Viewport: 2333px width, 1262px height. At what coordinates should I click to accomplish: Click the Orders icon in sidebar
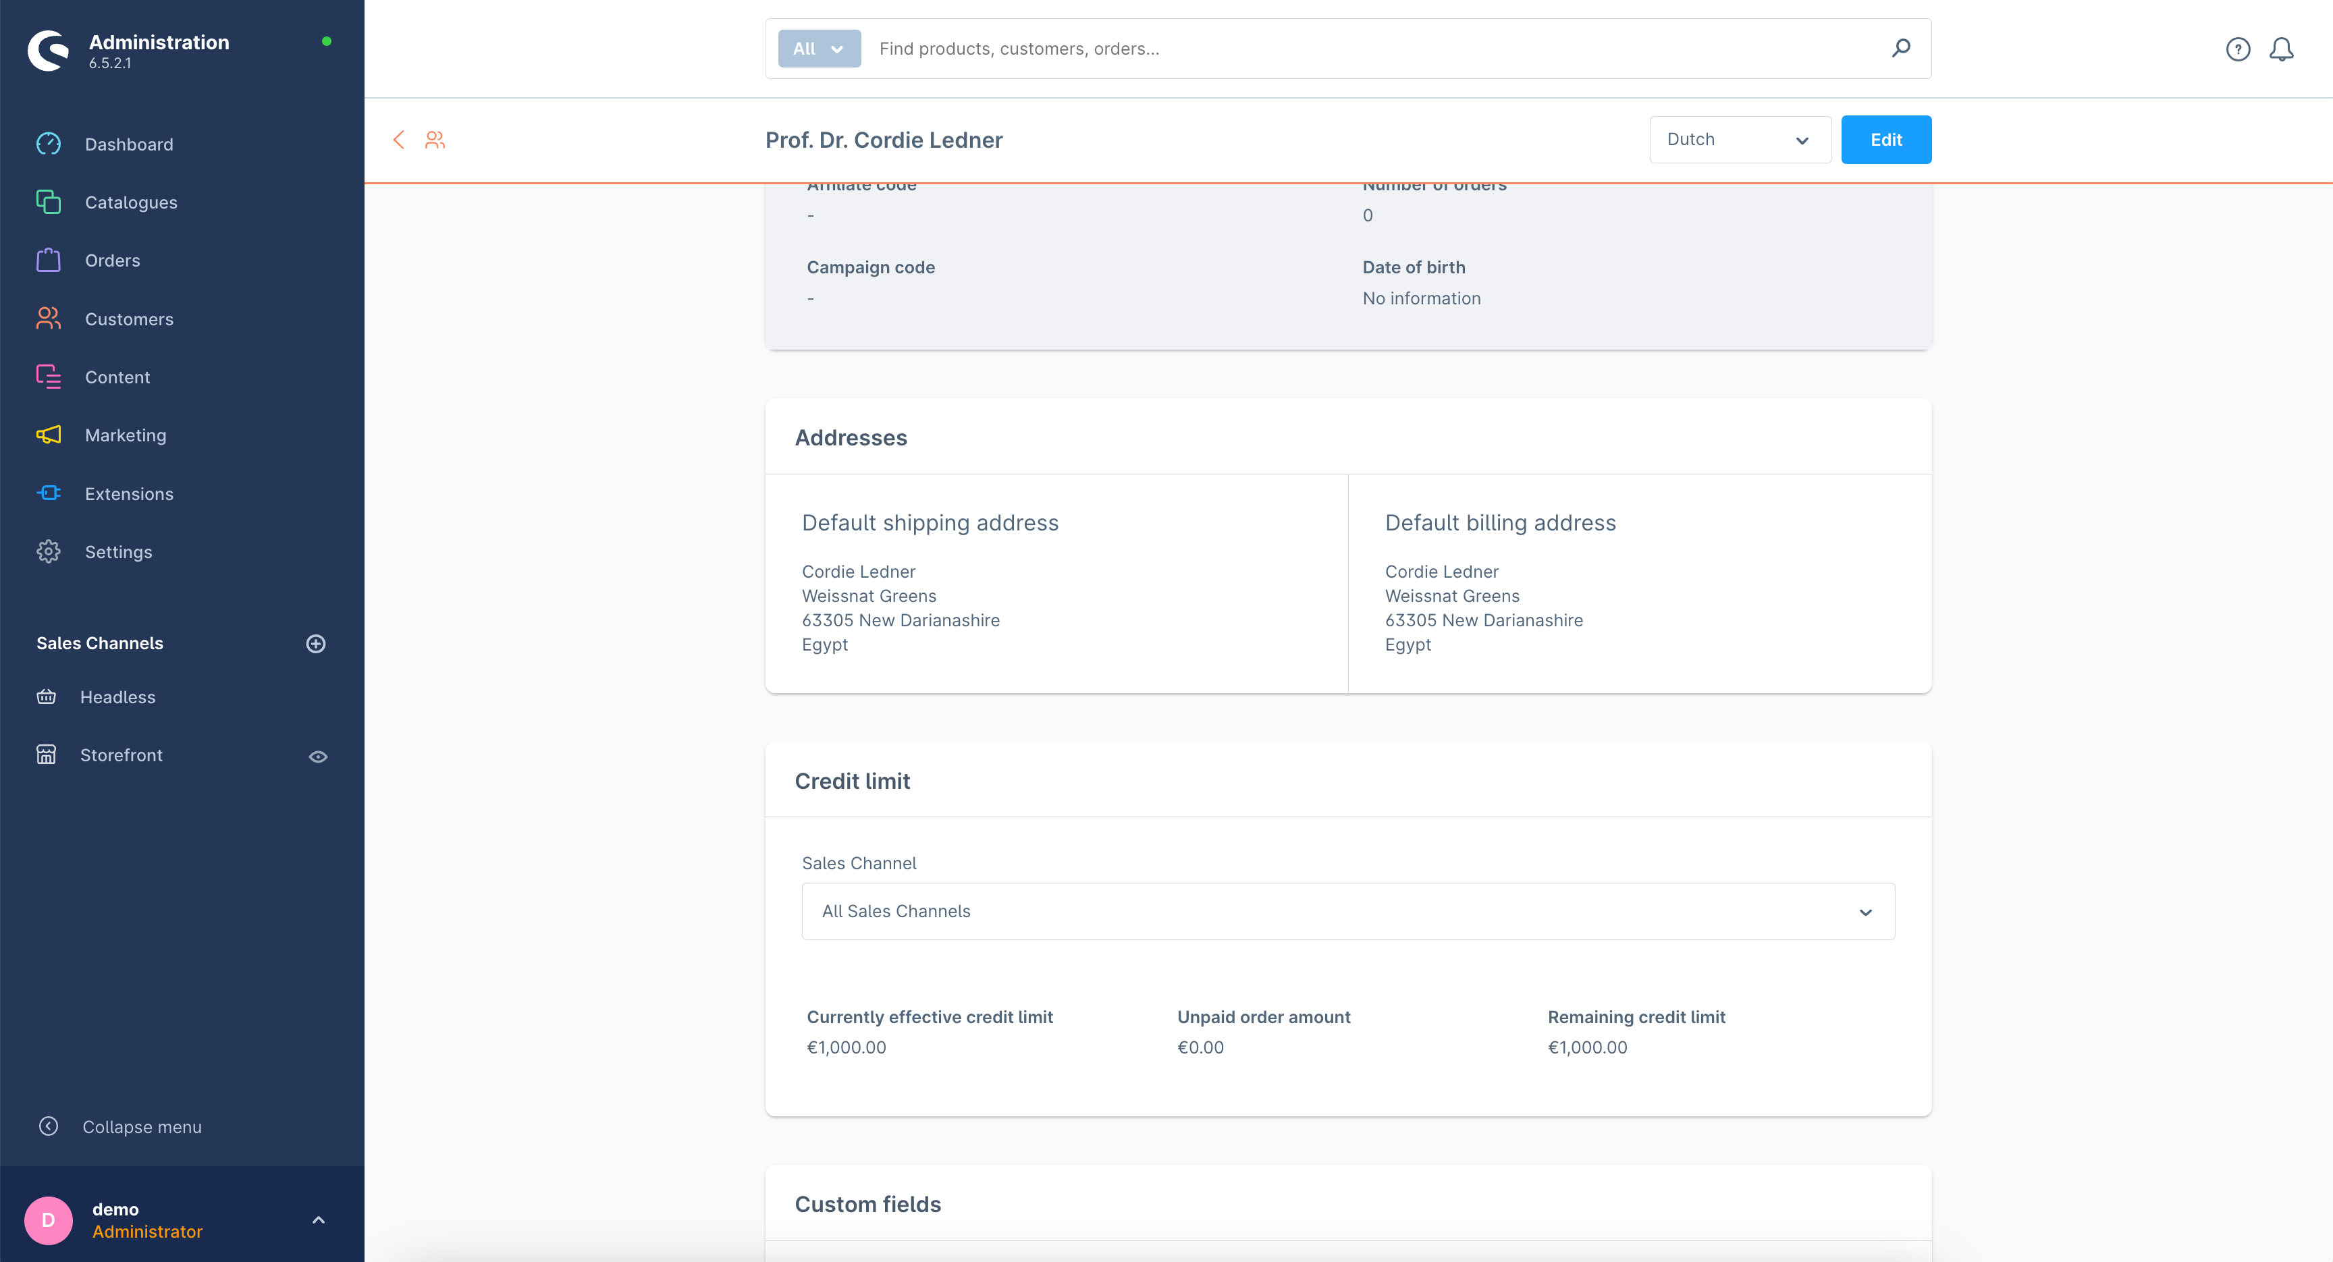click(x=48, y=260)
